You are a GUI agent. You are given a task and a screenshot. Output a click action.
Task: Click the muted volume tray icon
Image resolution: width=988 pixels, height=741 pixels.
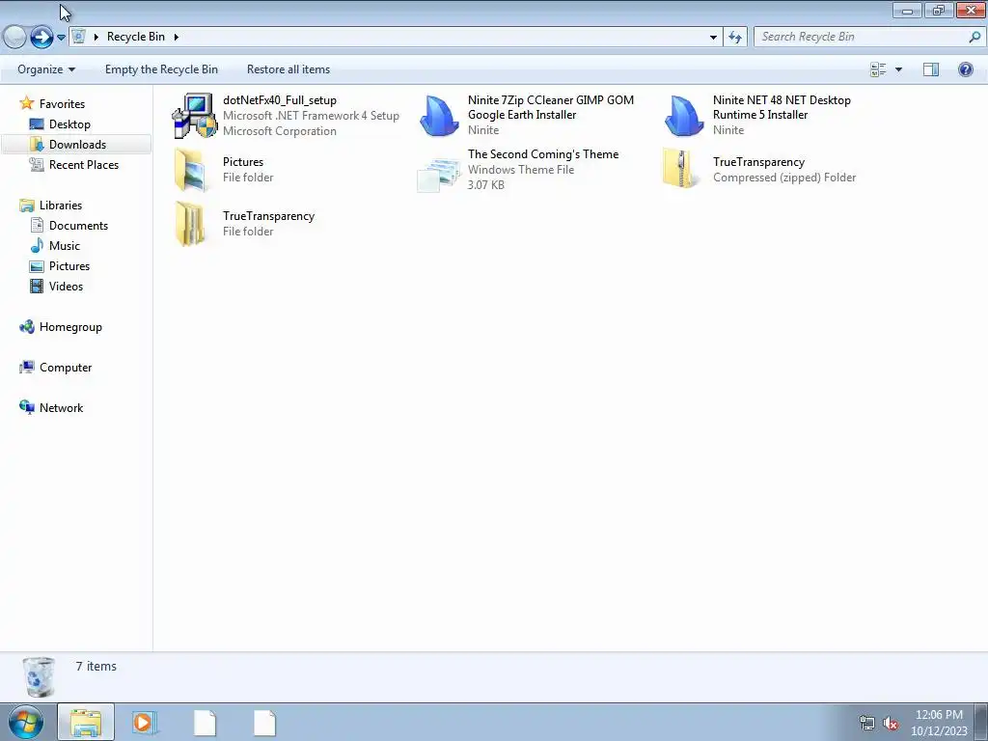click(890, 723)
